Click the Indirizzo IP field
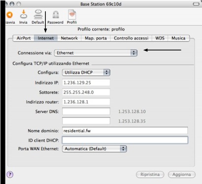The height and width of the screenshot is (184, 202). [x=86, y=83]
